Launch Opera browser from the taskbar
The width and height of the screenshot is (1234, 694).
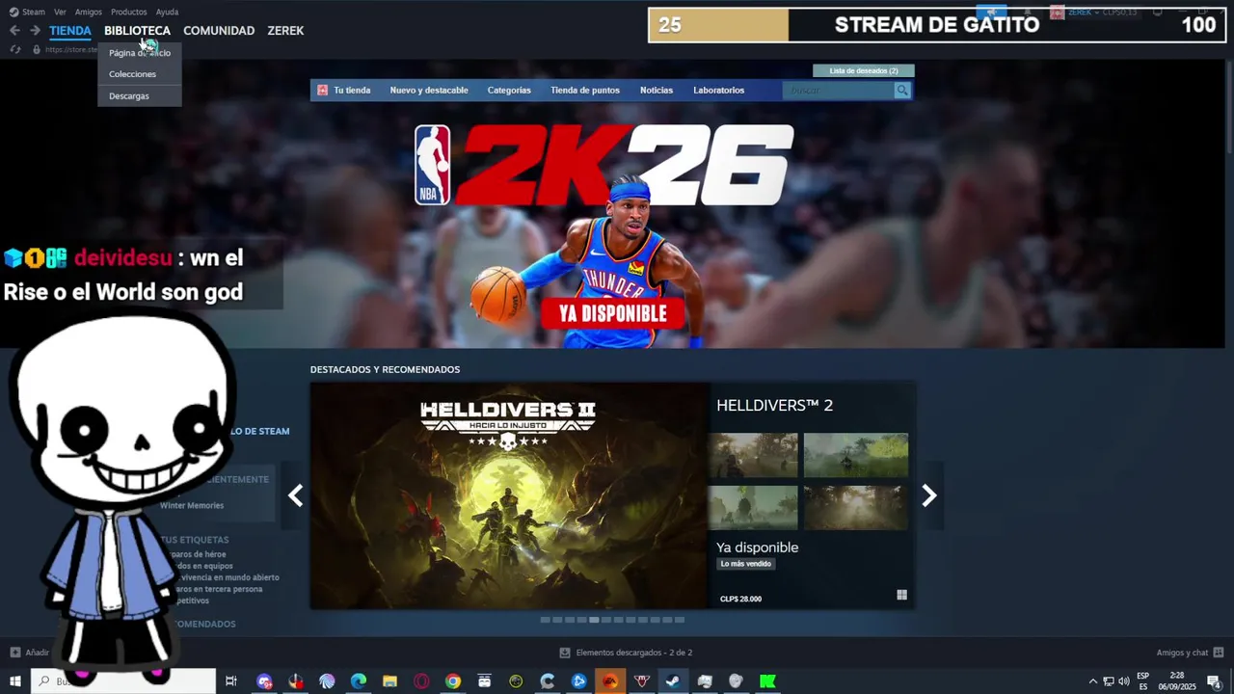pyautogui.click(x=421, y=681)
